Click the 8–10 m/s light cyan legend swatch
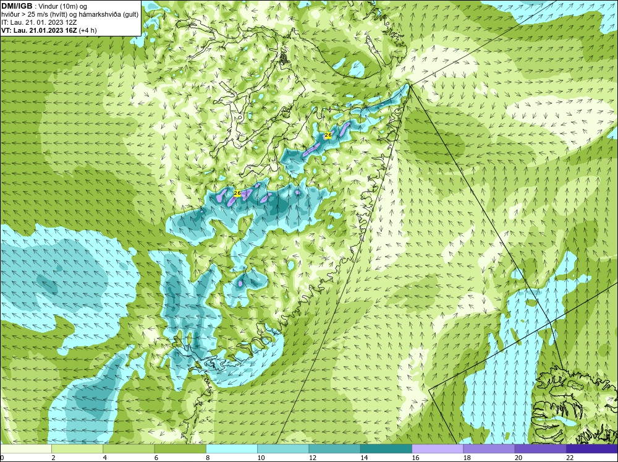The width and height of the screenshot is (618, 462). (232, 449)
